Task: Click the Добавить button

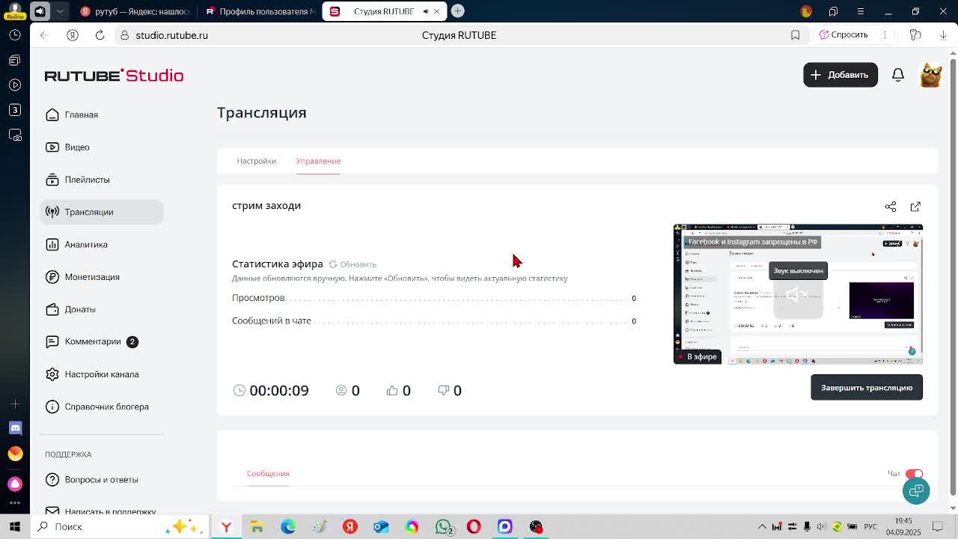Action: tap(840, 75)
